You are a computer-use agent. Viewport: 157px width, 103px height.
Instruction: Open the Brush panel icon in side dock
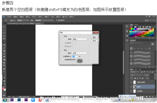[x=127, y=31]
